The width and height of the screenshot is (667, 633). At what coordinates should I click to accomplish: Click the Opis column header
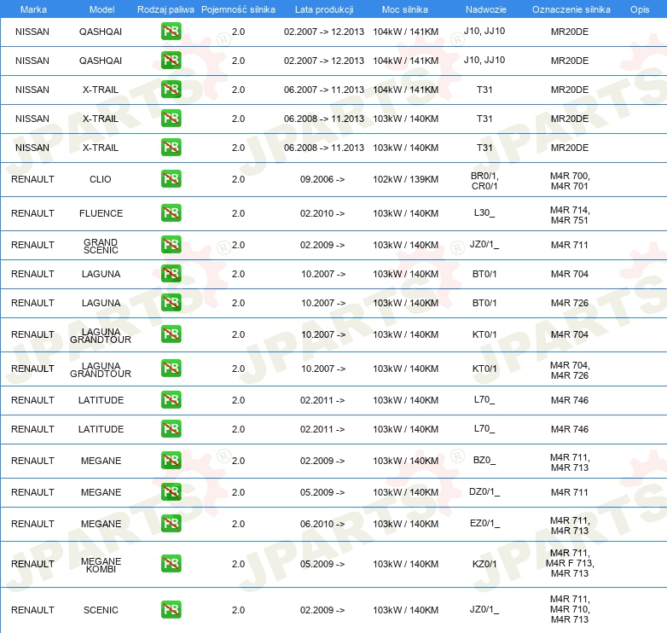click(x=639, y=9)
